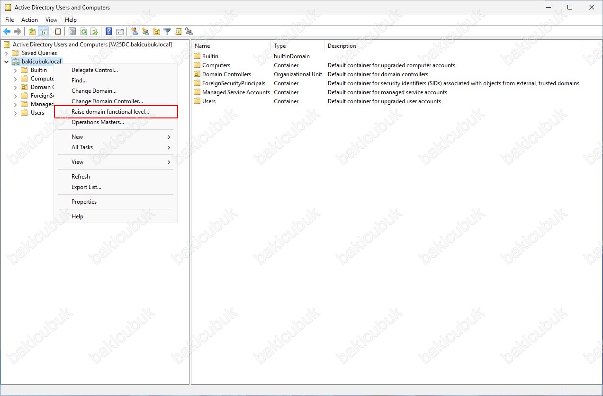Select Operations Masters... entry
Viewport: 603px width, 396px height.
point(116,122)
